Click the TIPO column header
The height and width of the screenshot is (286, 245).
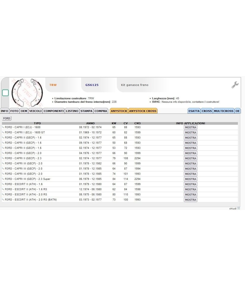click(37, 123)
